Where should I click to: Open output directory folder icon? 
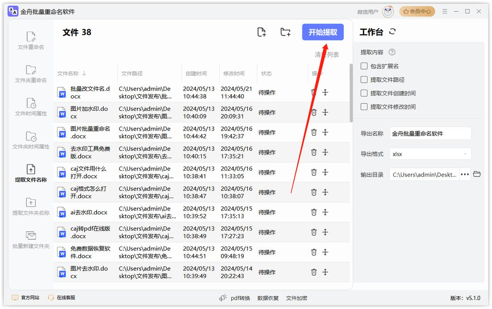click(477, 174)
